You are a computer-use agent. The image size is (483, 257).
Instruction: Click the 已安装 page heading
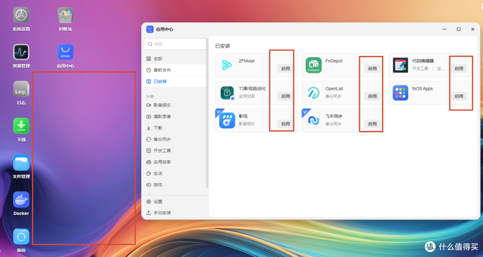tap(222, 46)
